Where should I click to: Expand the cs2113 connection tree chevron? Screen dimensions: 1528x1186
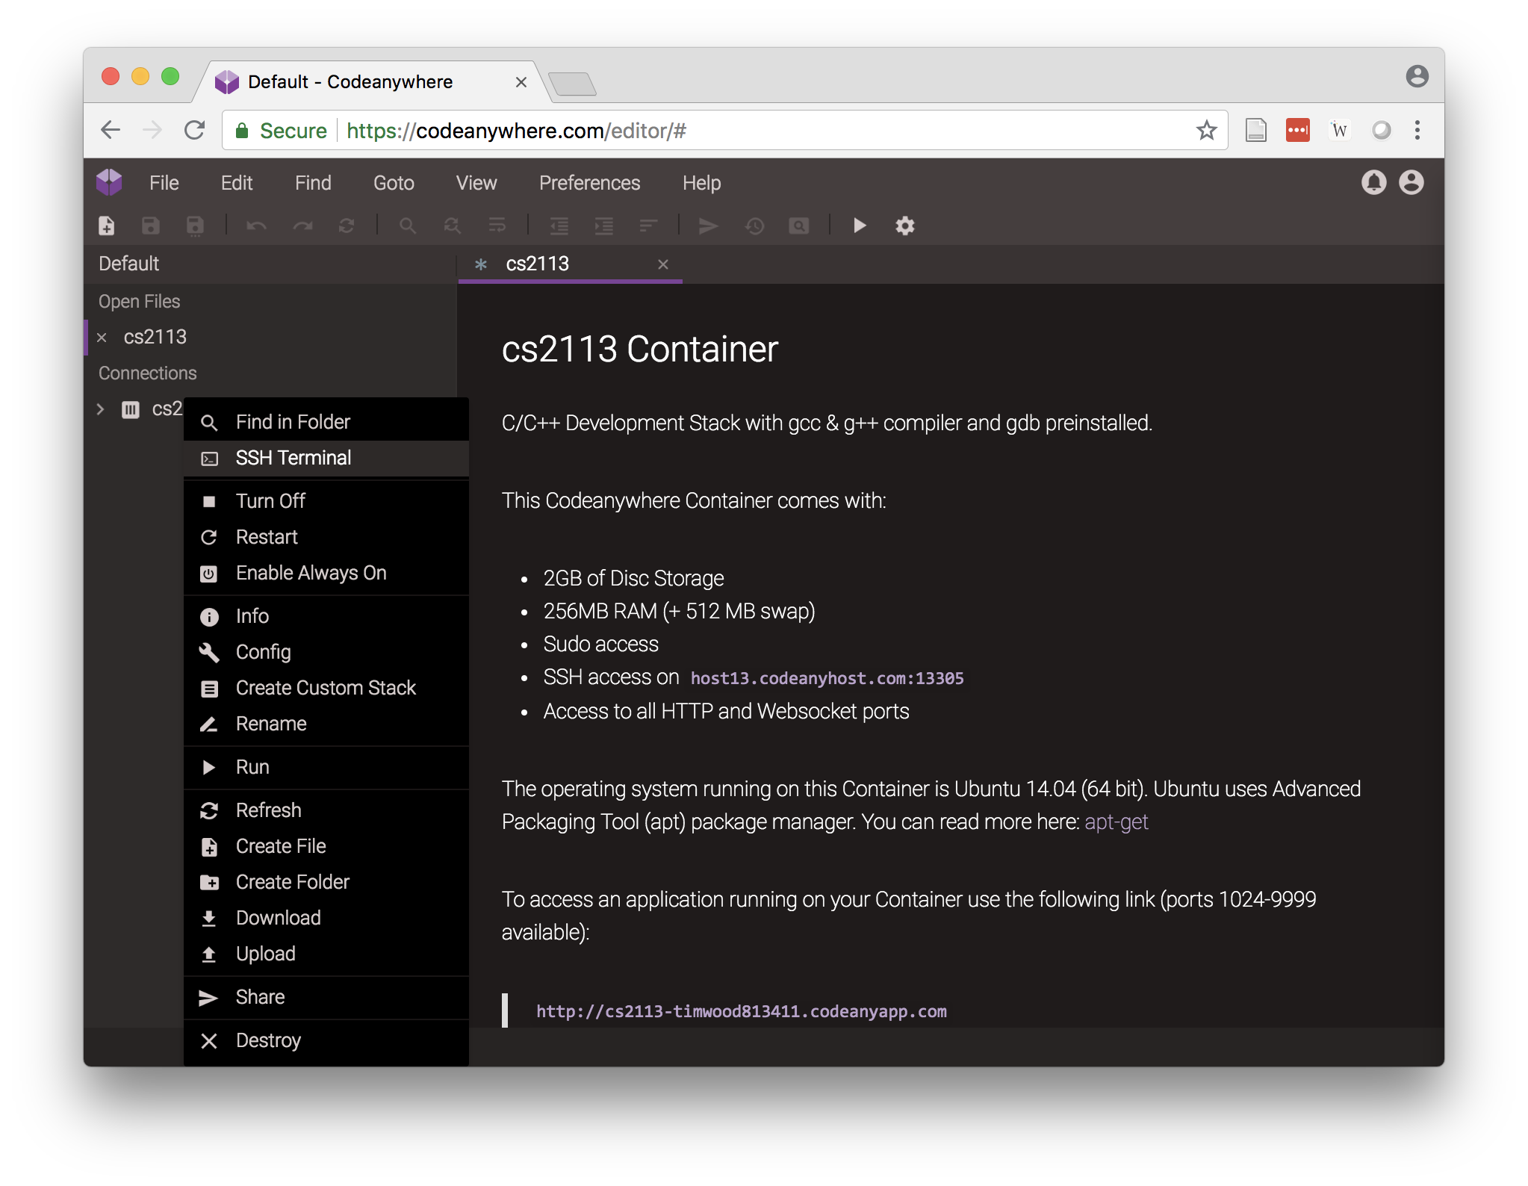[101, 409]
